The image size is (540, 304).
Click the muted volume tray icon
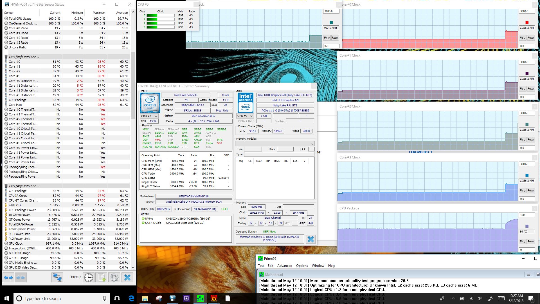480,298
